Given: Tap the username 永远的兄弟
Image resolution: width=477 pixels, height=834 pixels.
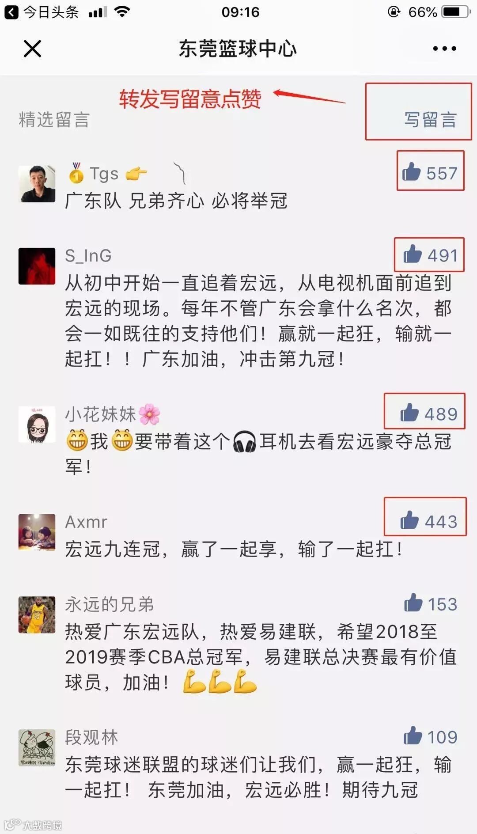Looking at the screenshot, I should pyautogui.click(x=109, y=604).
